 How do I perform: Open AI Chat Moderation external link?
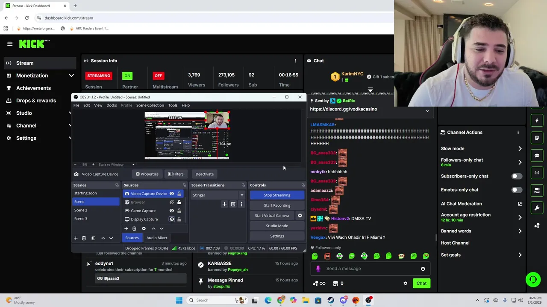pos(520,204)
